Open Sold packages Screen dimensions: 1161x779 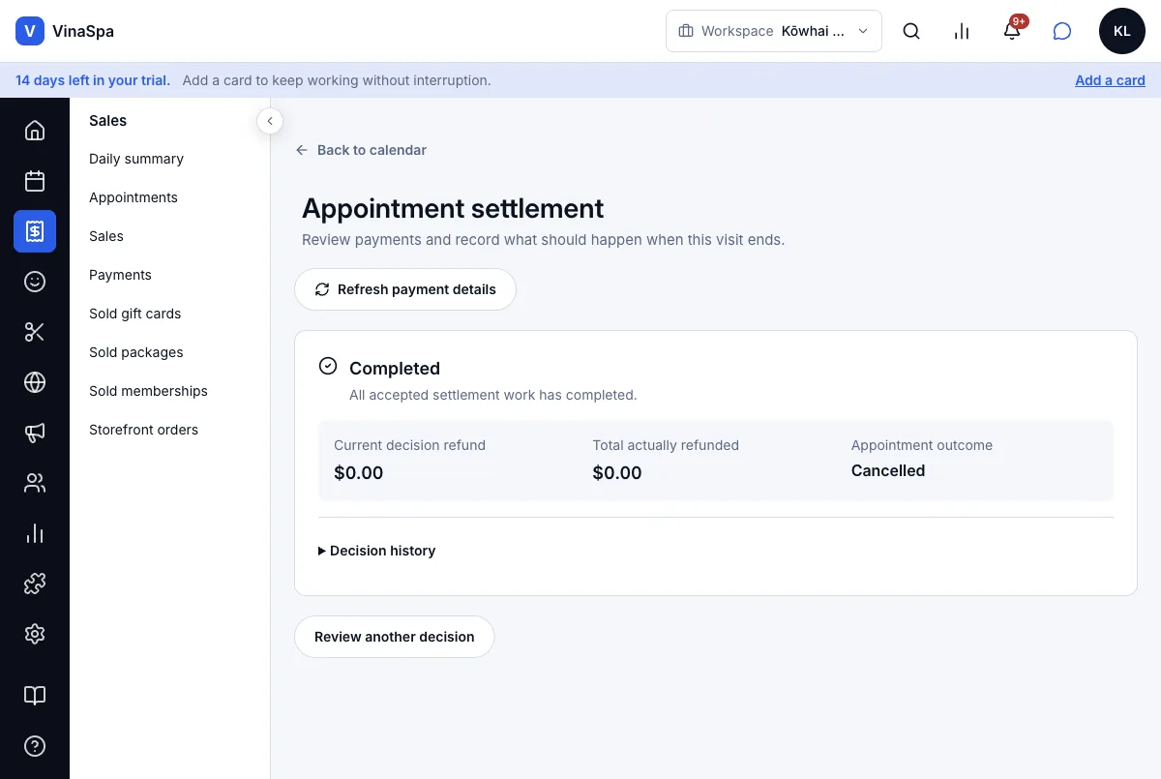(x=136, y=352)
